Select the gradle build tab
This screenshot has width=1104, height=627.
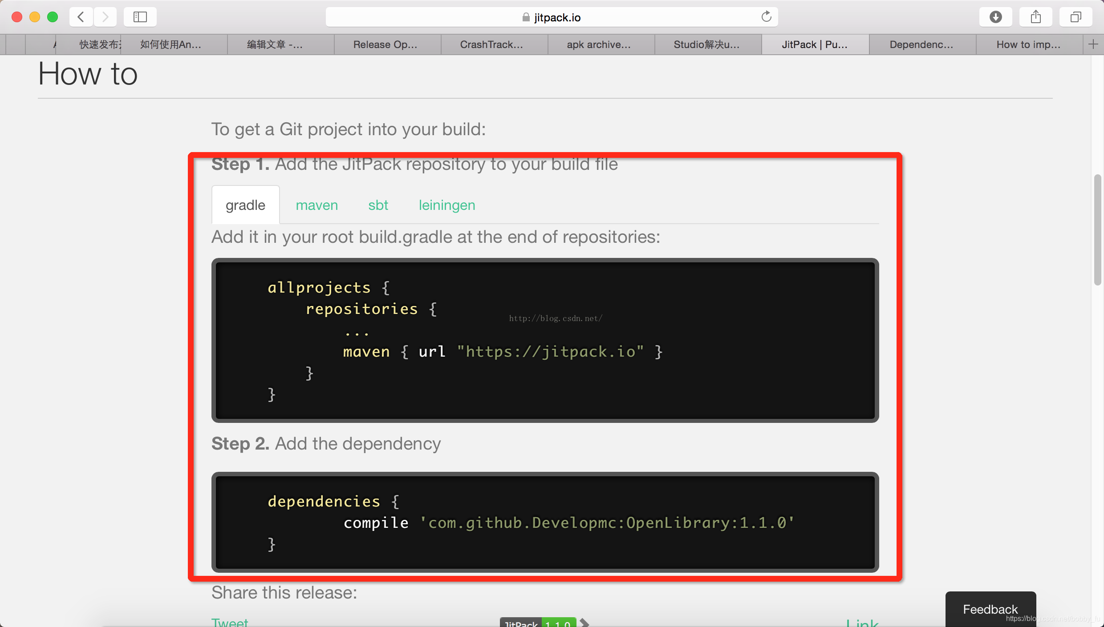tap(245, 205)
